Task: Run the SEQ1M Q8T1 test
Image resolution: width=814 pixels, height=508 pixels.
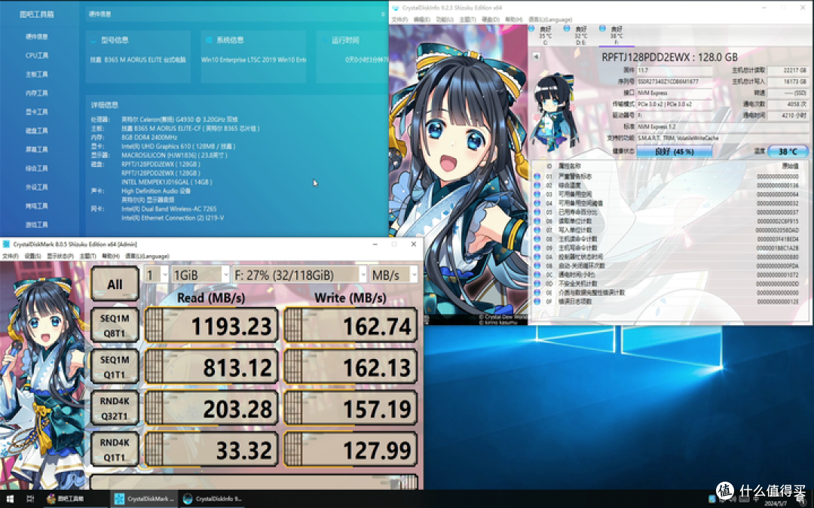Action: click(115, 326)
